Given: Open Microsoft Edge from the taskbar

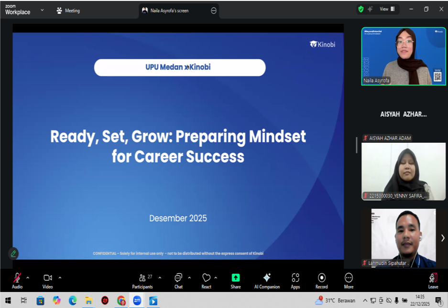Looking at the screenshot, I should pos(73,301).
